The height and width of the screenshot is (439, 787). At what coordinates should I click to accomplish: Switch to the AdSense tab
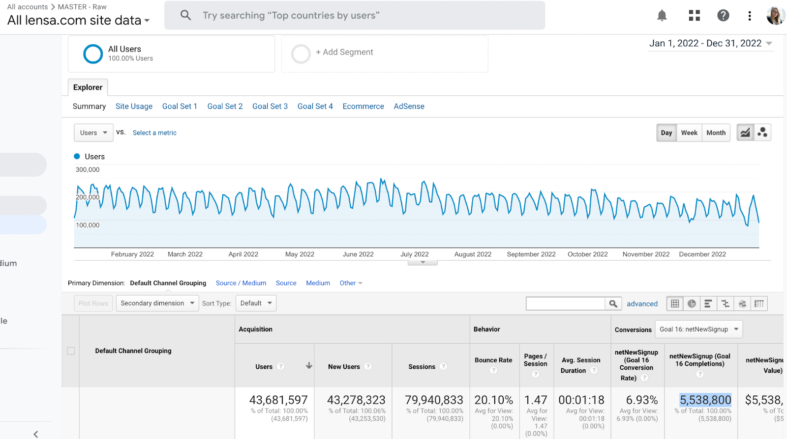coord(409,106)
